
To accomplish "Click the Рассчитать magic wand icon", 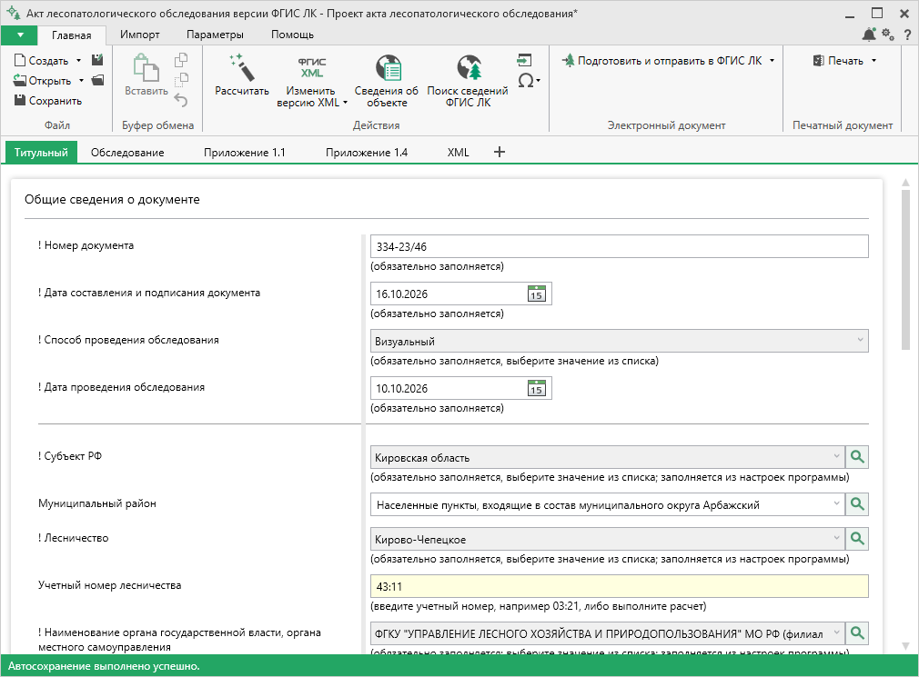I will coord(241,67).
